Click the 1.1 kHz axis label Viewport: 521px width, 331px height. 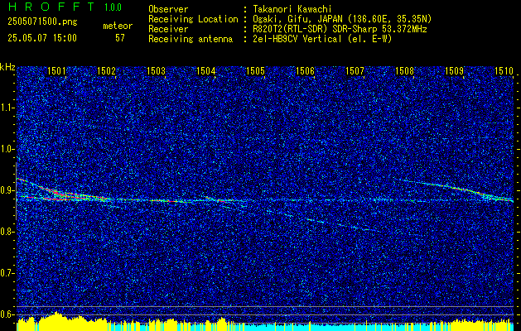coord(7,108)
